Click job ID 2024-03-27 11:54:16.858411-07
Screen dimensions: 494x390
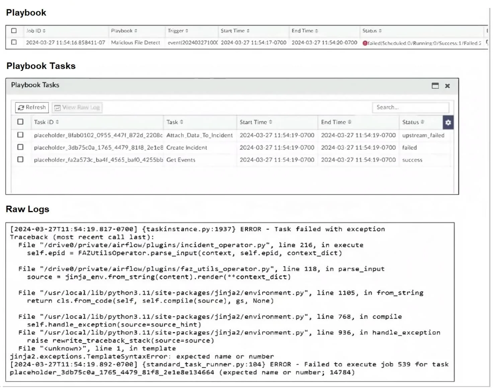(x=66, y=43)
